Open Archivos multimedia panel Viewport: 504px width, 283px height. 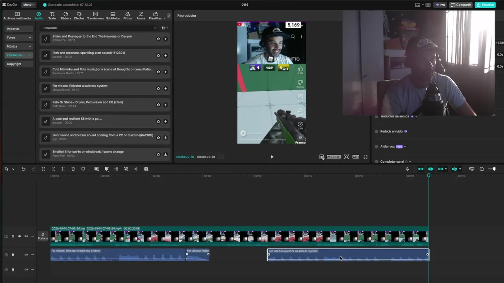point(17,16)
